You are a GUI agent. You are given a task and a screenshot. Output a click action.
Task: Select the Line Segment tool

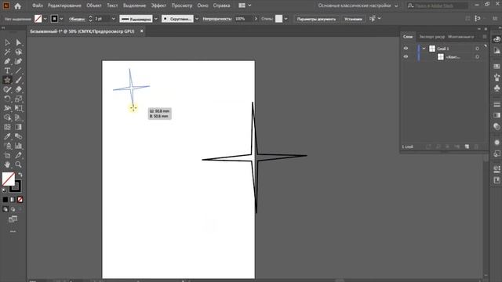[x=18, y=70]
